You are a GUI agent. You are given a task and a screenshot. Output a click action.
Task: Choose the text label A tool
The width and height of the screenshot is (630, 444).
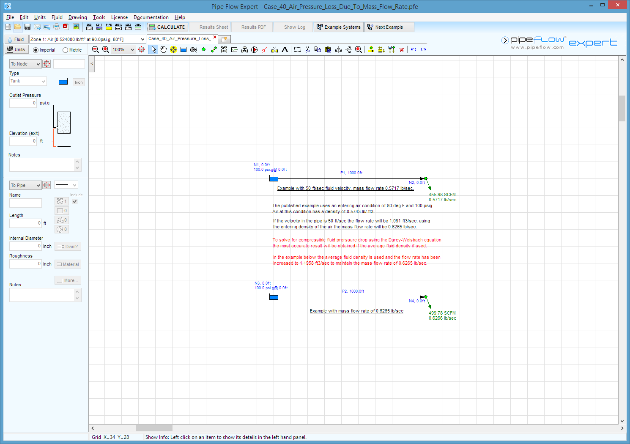tap(285, 49)
